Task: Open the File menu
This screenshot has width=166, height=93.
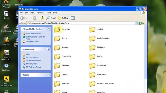Action: (21, 13)
